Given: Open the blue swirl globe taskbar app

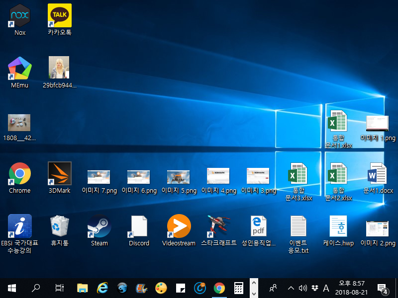Looking at the screenshot, I should (x=122, y=288).
